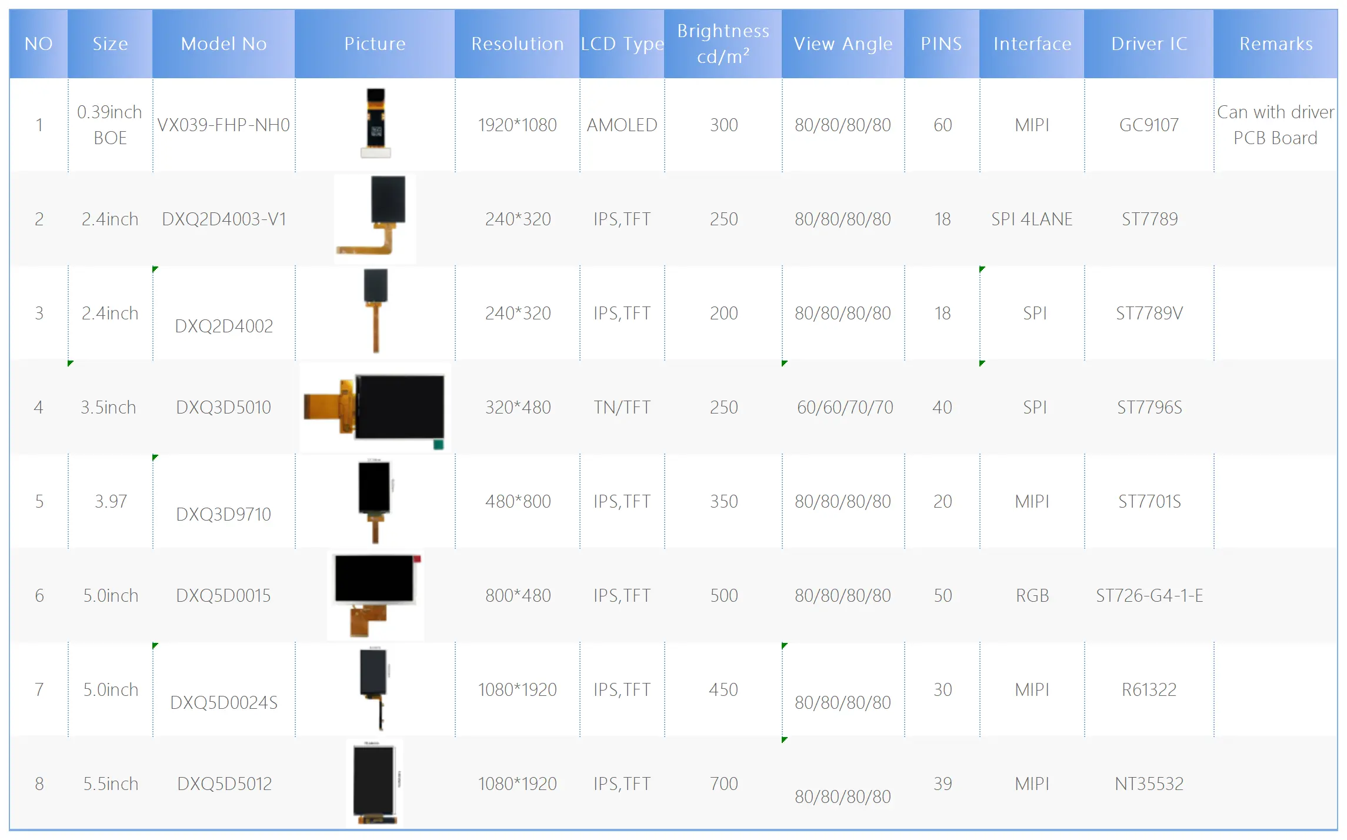
Task: Click the 60 pins cell
Action: point(942,125)
